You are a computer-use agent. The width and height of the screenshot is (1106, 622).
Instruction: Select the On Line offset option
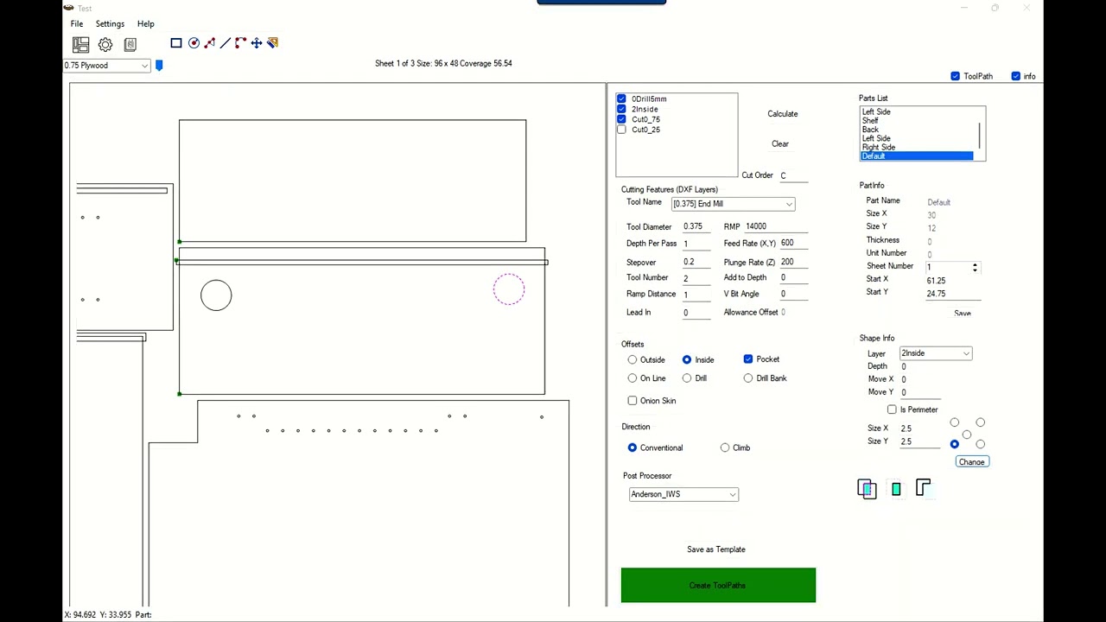point(632,378)
